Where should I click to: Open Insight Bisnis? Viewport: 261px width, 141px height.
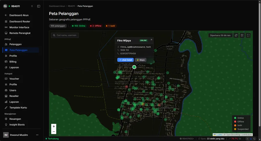[21, 125]
